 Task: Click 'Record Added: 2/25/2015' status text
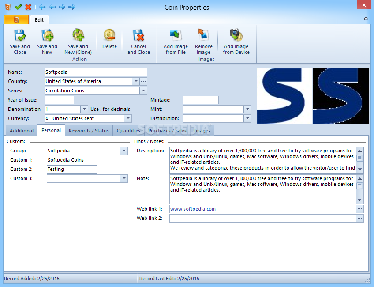point(32,279)
